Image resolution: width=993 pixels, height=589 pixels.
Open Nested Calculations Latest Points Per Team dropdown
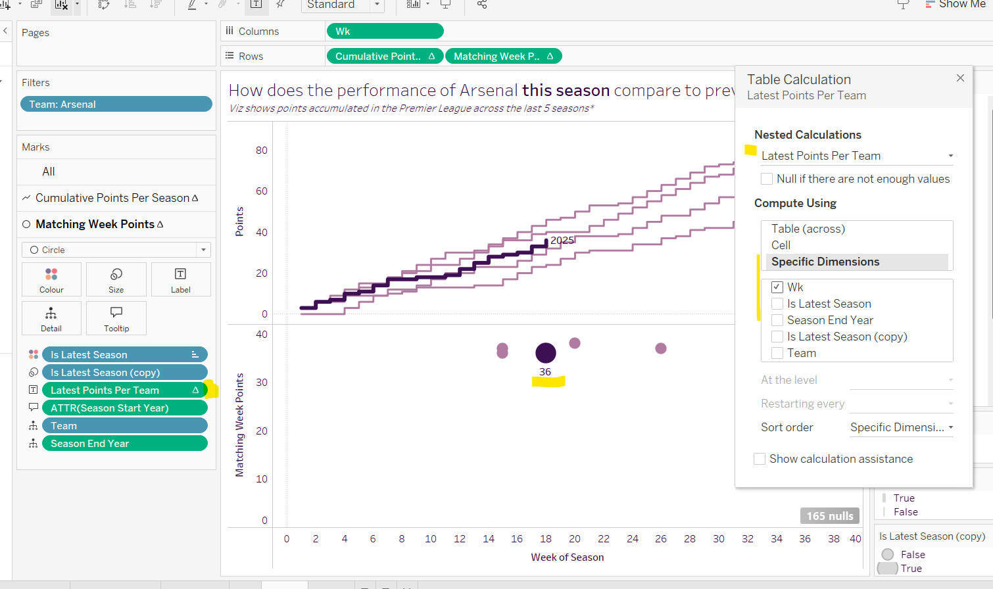tap(857, 156)
